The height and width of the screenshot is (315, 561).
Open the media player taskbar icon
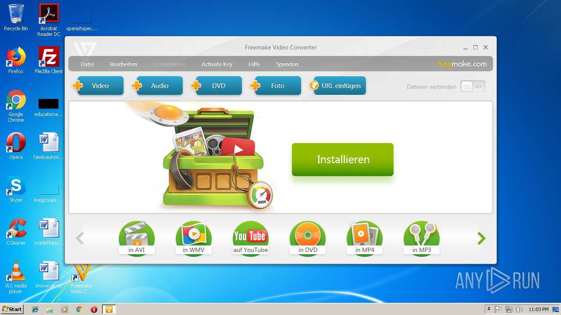64,309
